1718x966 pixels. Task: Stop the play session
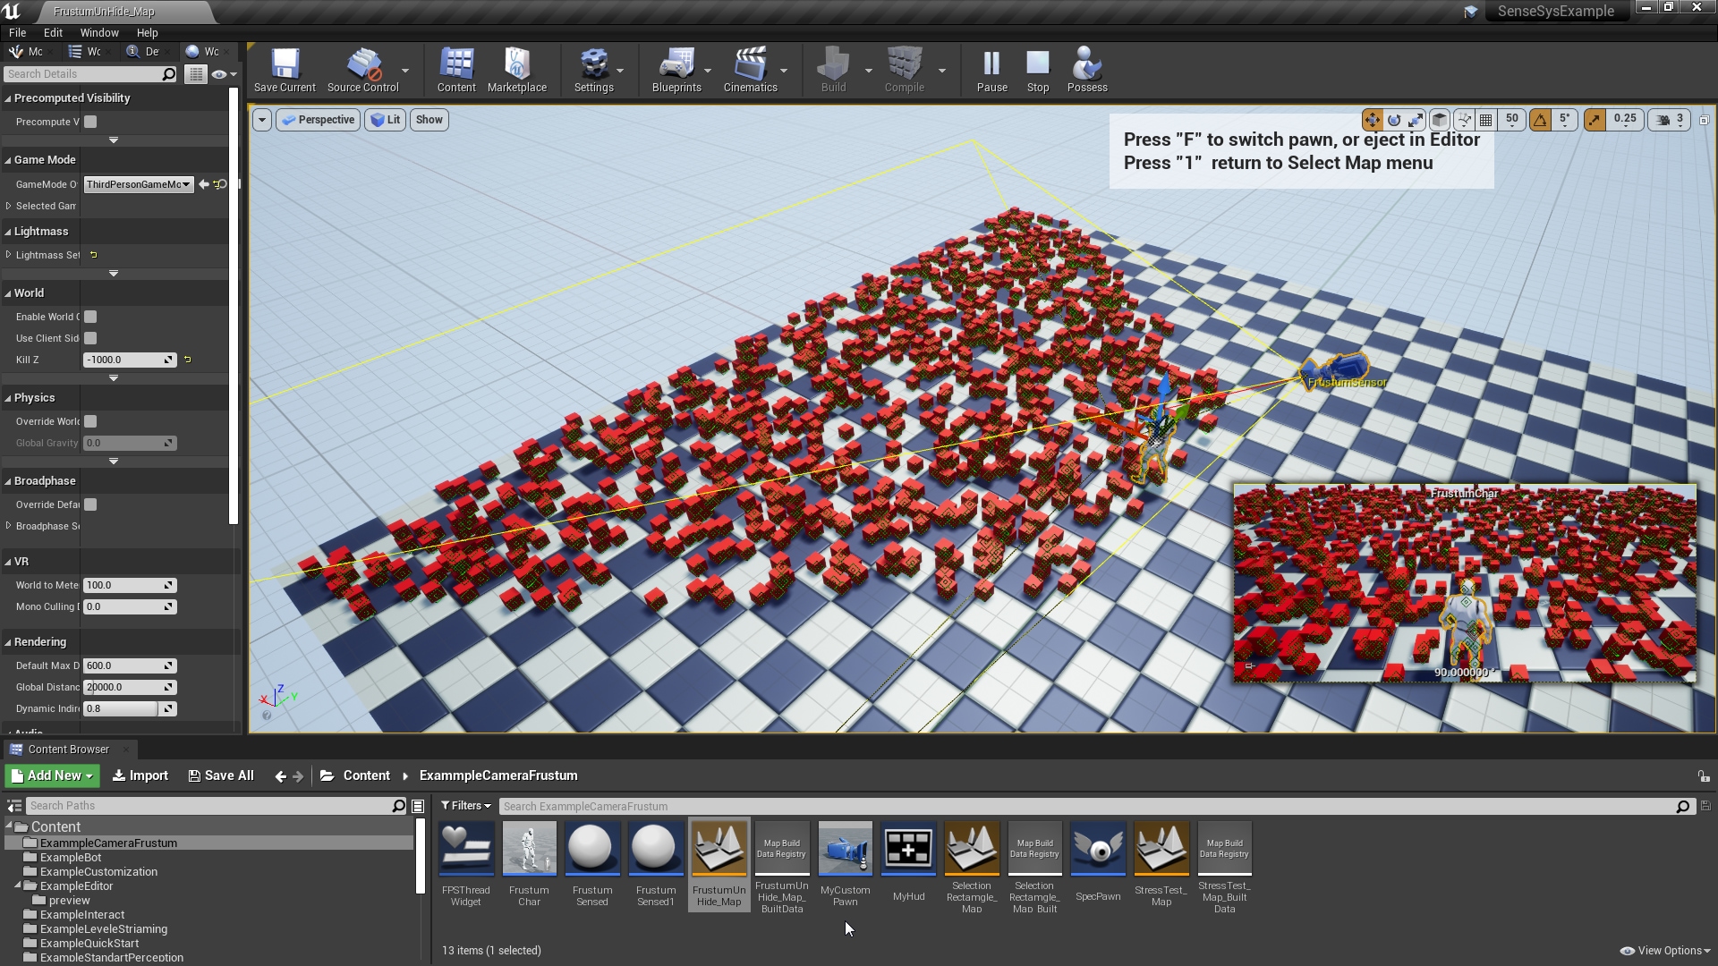1037,70
